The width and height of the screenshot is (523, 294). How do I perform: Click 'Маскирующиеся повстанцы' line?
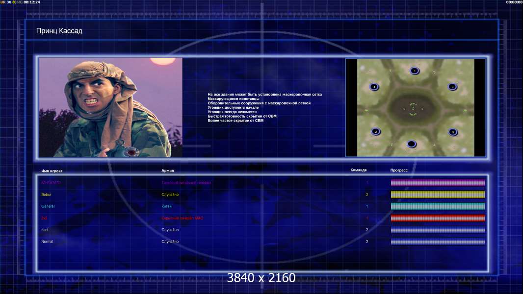tap(234, 99)
